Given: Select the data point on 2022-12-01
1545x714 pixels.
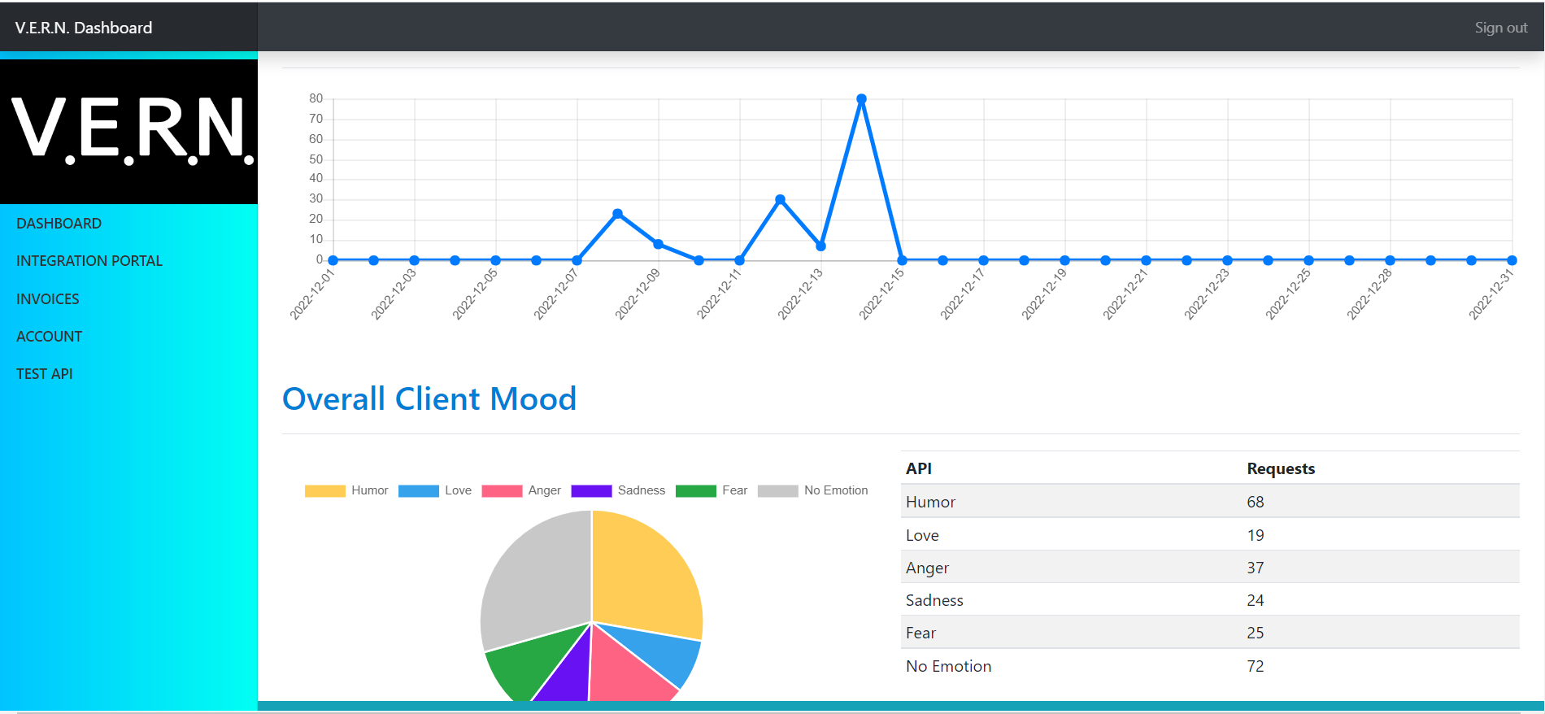Looking at the screenshot, I should (x=333, y=260).
